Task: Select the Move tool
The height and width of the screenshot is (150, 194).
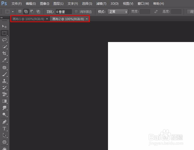Action: click(4, 27)
